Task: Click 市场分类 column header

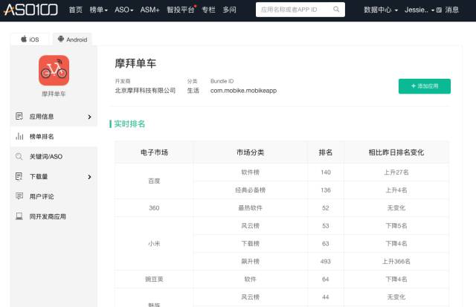Action: [251, 152]
